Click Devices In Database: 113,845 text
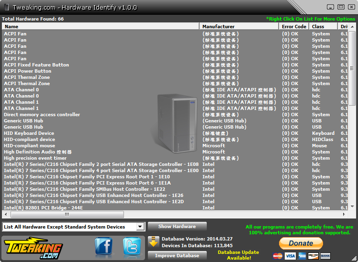This screenshot has width=358, height=262. coord(197,246)
